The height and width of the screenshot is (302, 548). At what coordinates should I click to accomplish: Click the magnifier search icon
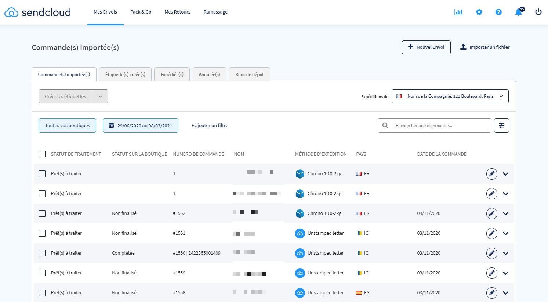pyautogui.click(x=385, y=126)
